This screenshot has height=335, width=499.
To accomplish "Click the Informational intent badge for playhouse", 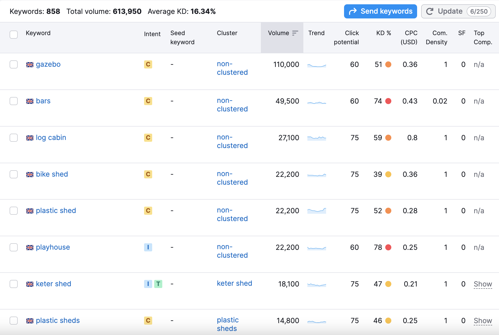I will coord(148,247).
